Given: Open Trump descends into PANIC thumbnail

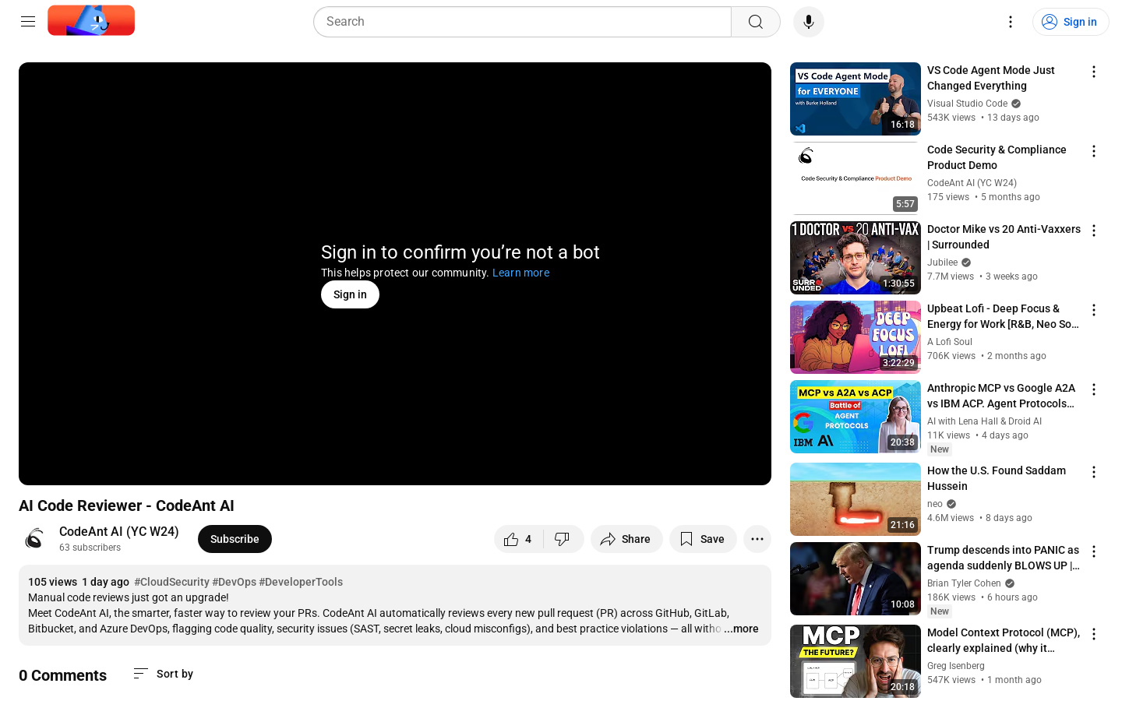Looking at the screenshot, I should point(856,579).
